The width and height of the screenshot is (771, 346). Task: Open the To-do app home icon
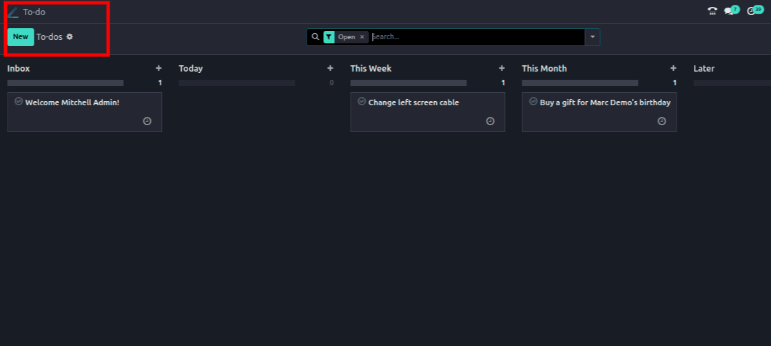click(x=12, y=12)
